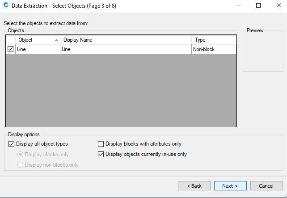Go Back to previous page

pyautogui.click(x=194, y=185)
